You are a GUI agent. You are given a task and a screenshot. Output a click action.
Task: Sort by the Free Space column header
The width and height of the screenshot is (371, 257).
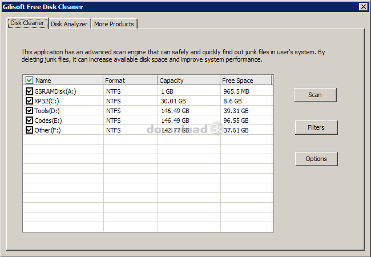pyautogui.click(x=245, y=80)
